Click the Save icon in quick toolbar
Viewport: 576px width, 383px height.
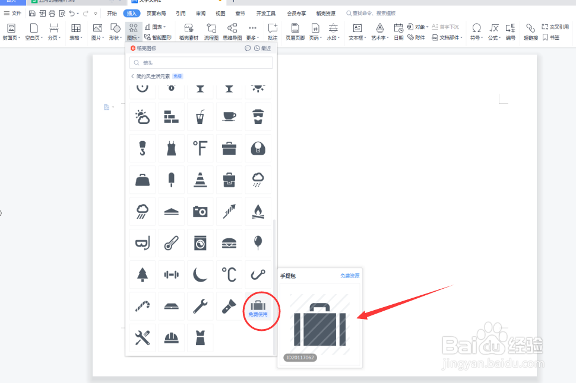(x=32, y=14)
